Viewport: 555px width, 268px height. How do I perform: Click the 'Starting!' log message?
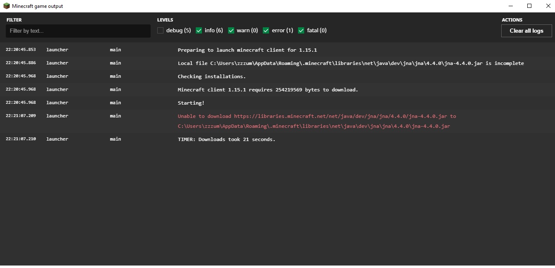(x=191, y=103)
